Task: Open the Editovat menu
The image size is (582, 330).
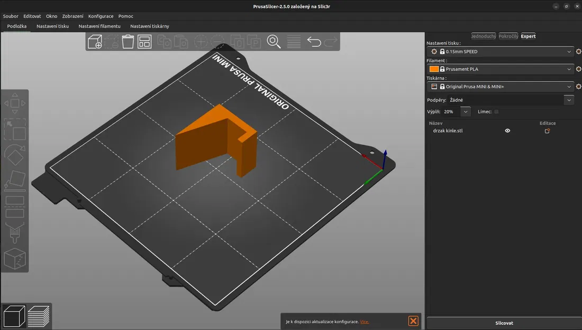Action: [32, 16]
